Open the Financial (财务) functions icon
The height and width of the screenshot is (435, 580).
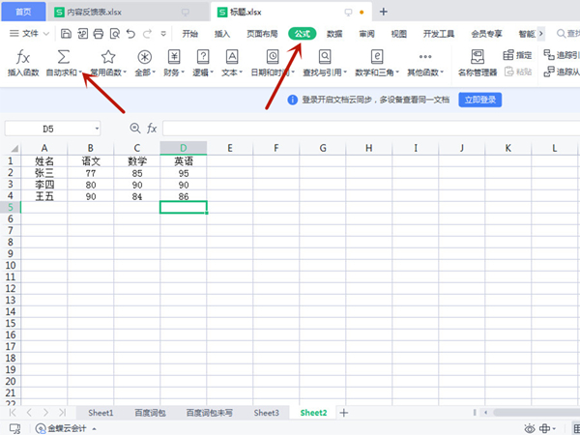pyautogui.click(x=174, y=57)
